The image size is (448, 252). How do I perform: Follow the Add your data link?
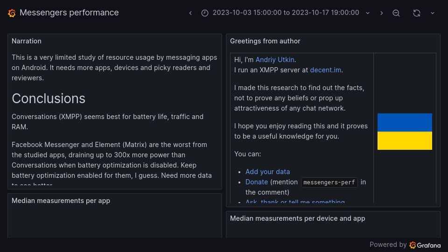tap(267, 172)
